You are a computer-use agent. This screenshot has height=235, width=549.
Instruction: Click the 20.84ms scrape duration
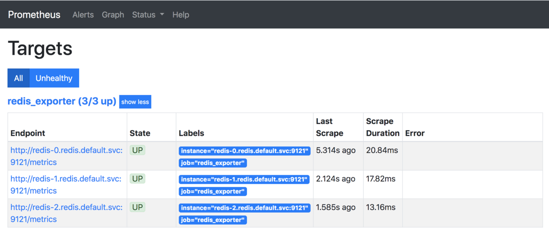(x=382, y=151)
